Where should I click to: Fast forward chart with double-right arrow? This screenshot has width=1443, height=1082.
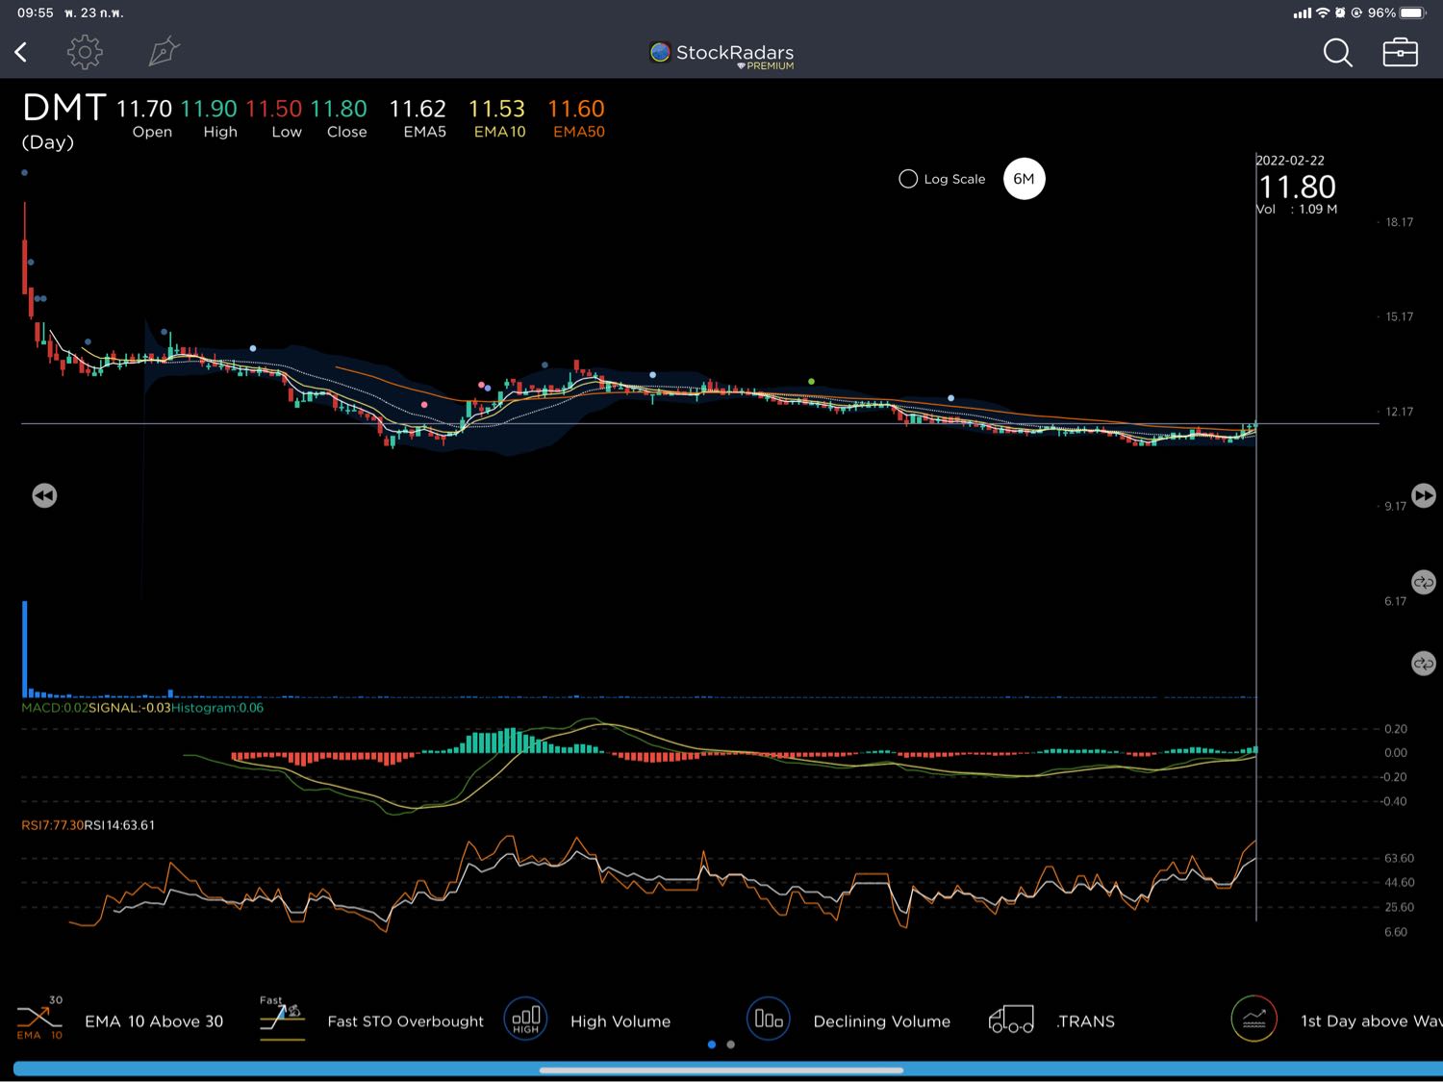point(1423,495)
